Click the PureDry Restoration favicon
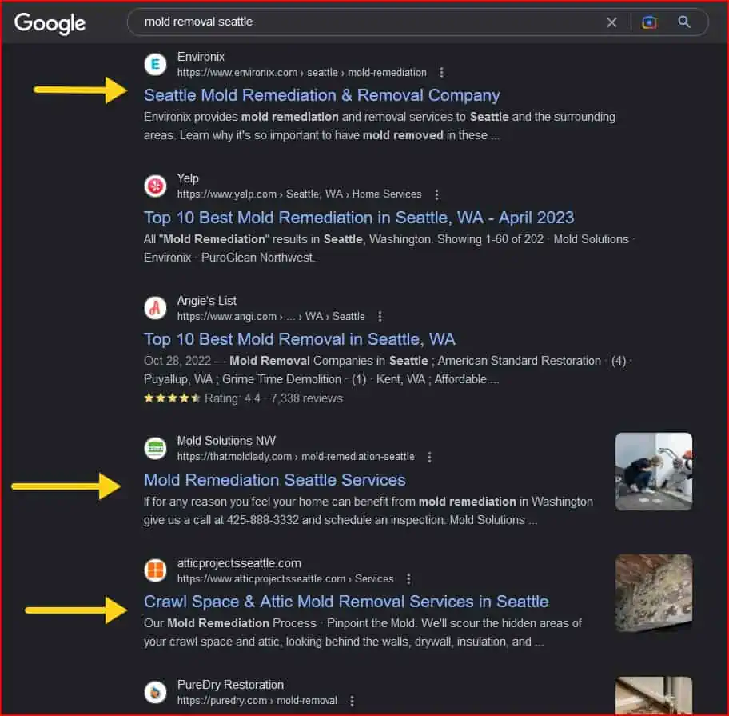 click(x=155, y=692)
